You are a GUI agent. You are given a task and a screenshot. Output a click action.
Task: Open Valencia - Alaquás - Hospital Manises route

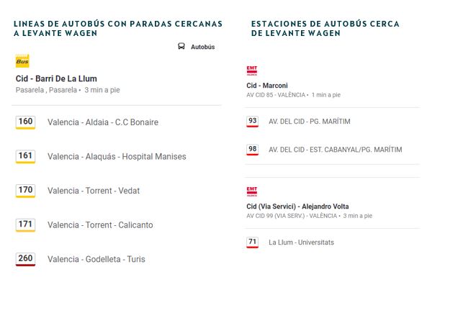(x=117, y=156)
